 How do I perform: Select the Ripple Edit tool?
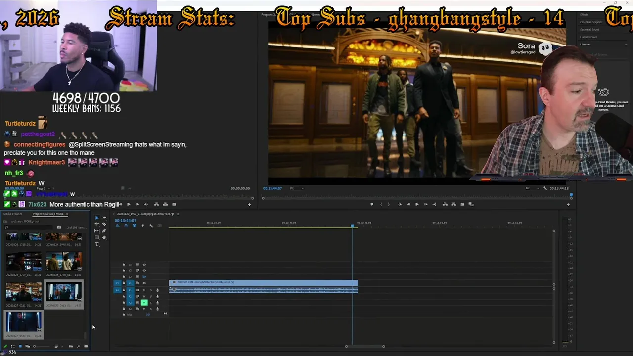[x=97, y=224]
